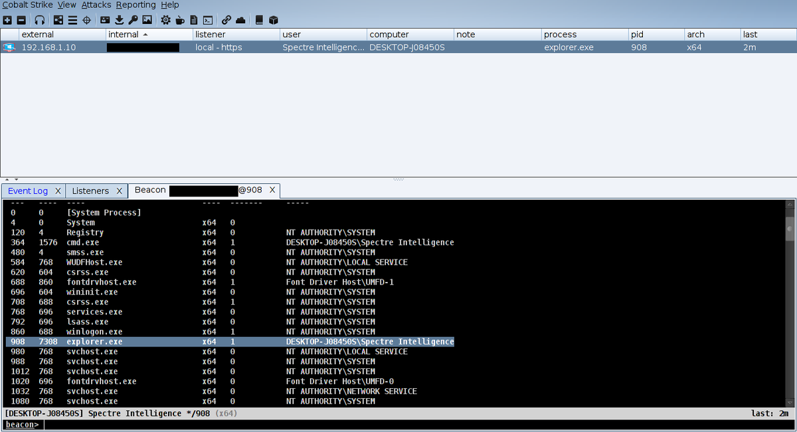Sort sessions by external column
Image resolution: width=797 pixels, height=432 pixels.
(62, 34)
